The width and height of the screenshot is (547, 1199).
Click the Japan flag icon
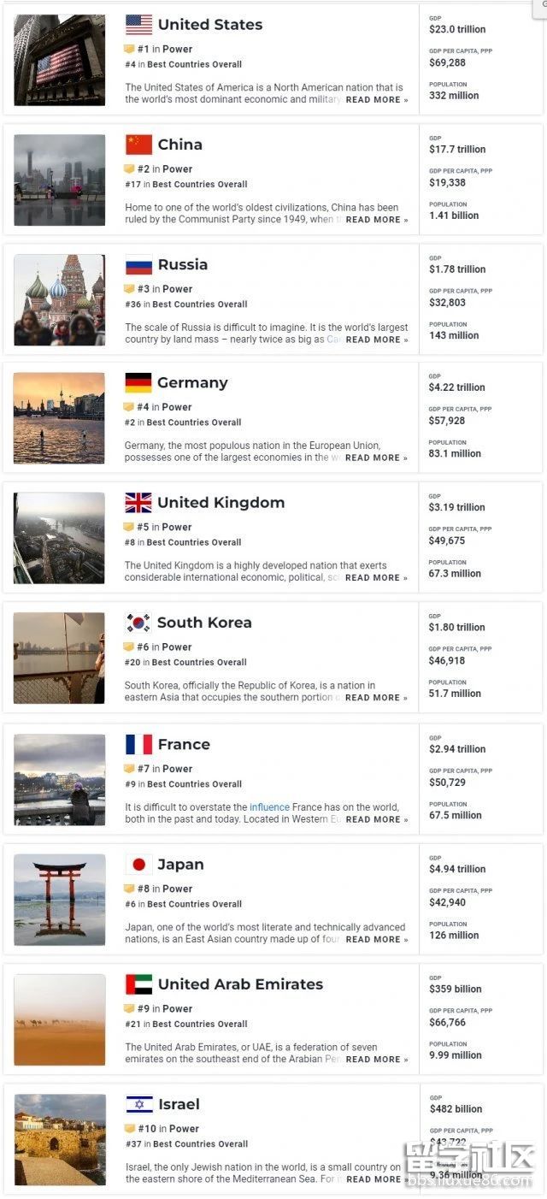click(x=138, y=865)
